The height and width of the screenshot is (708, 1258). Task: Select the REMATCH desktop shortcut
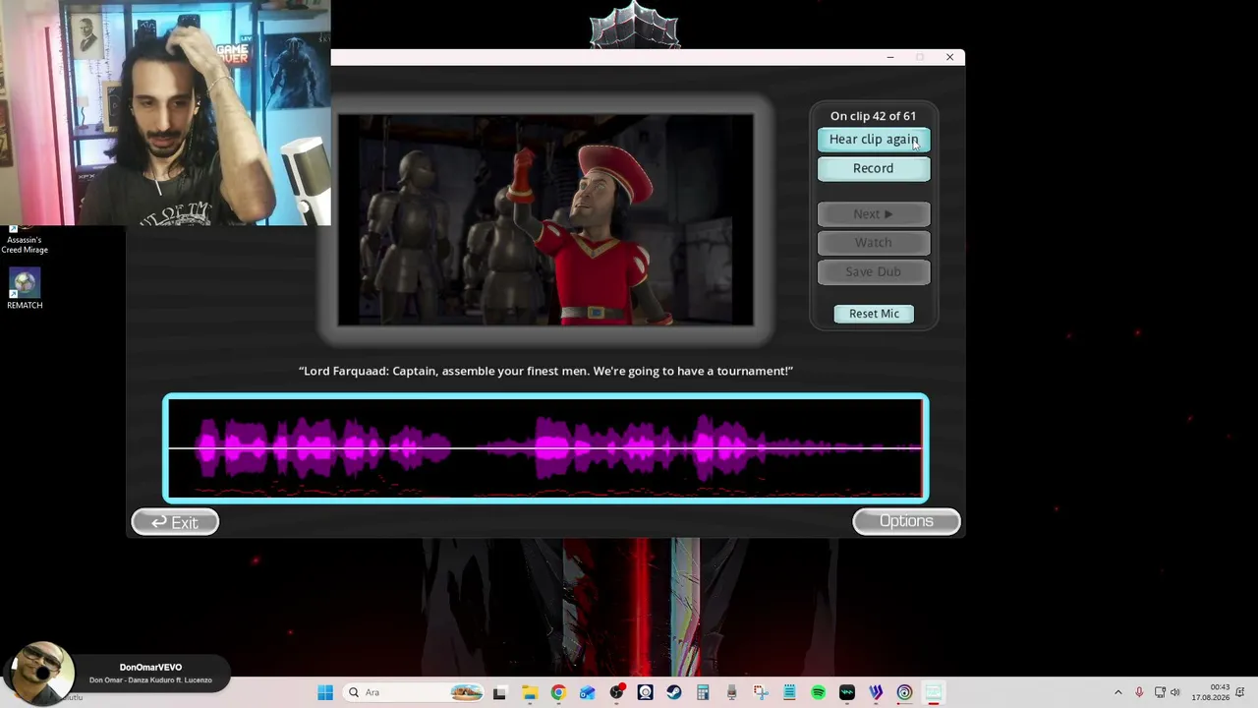[25, 290]
